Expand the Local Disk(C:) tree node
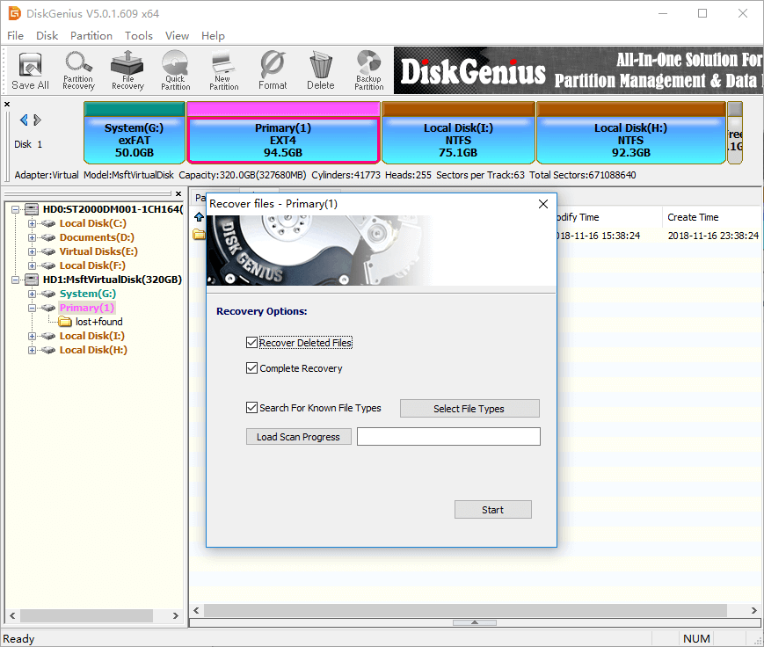This screenshot has height=647, width=764. [33, 223]
